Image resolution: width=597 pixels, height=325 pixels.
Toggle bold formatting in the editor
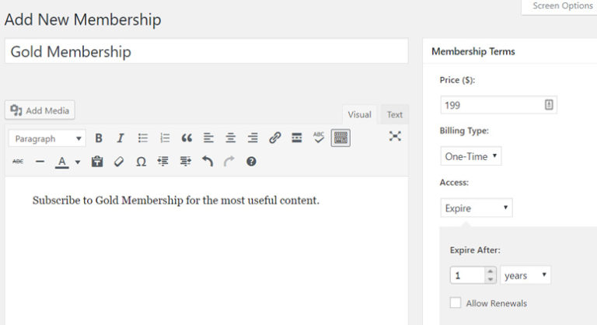pyautogui.click(x=99, y=138)
